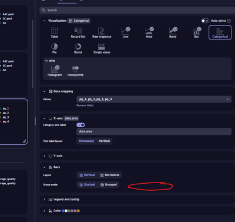Click the pink color swatch
This screenshot has width=235, height=222.
coord(72,211)
